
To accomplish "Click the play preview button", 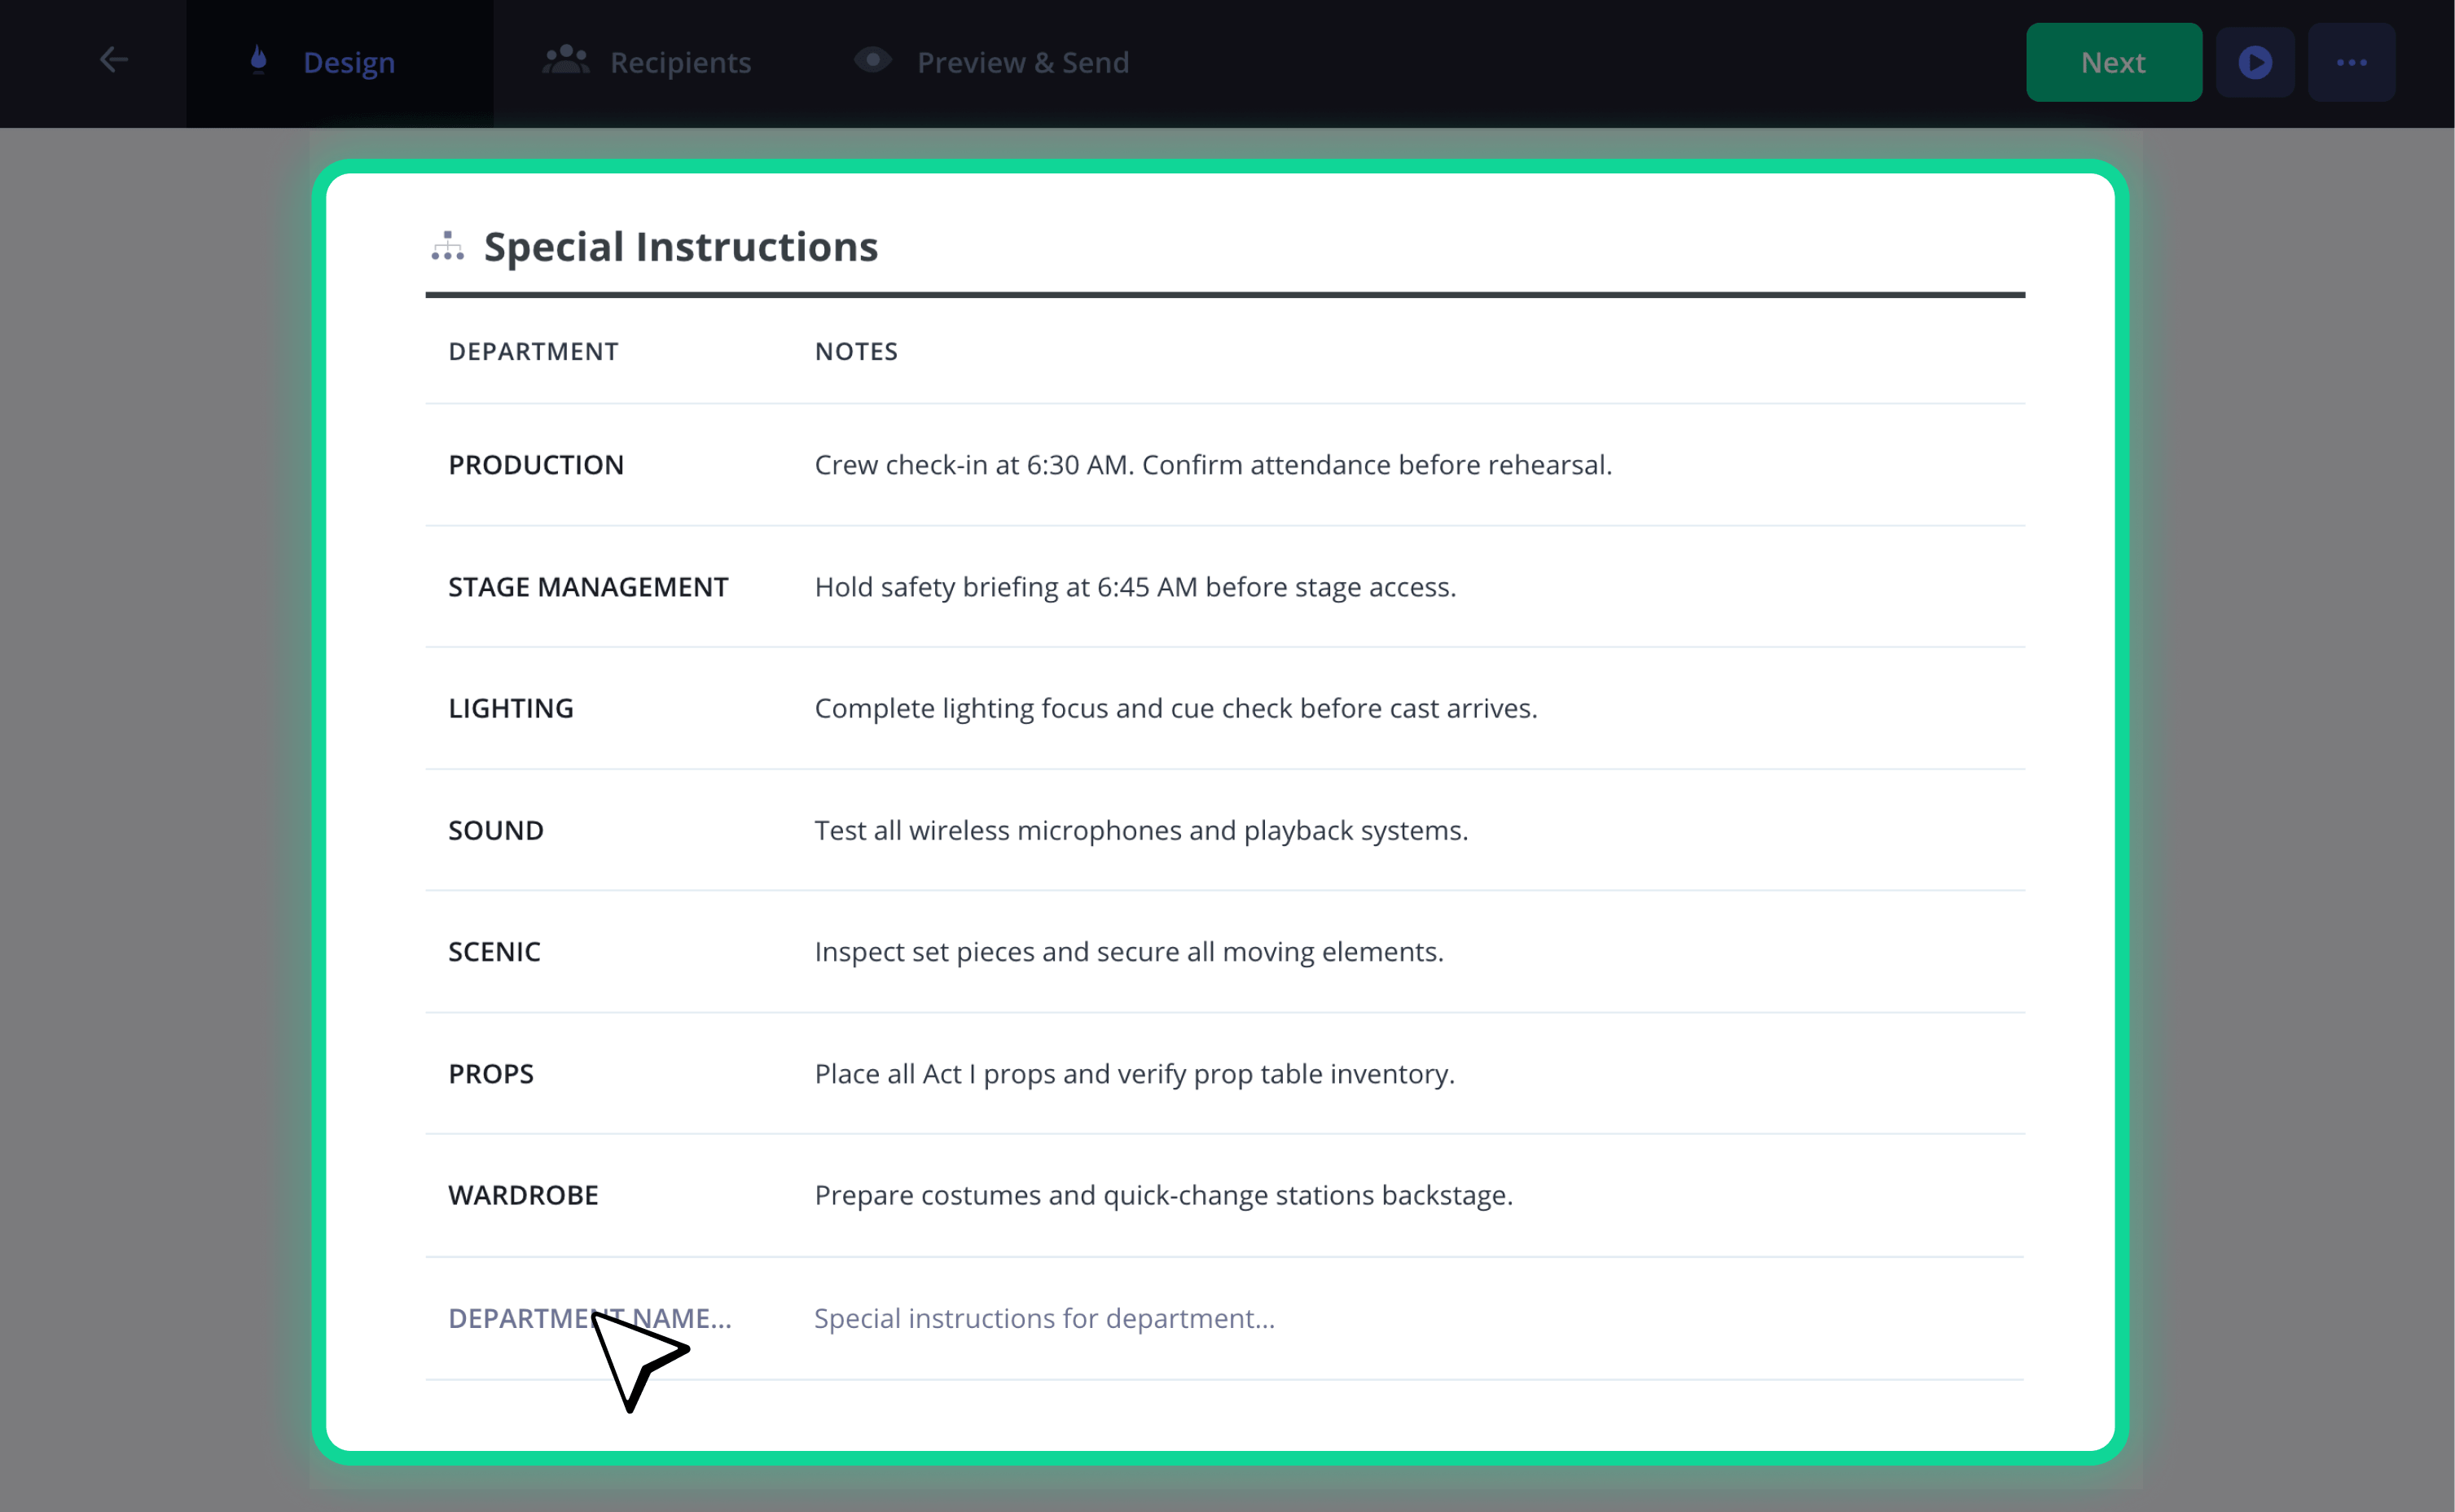I will tap(2255, 62).
